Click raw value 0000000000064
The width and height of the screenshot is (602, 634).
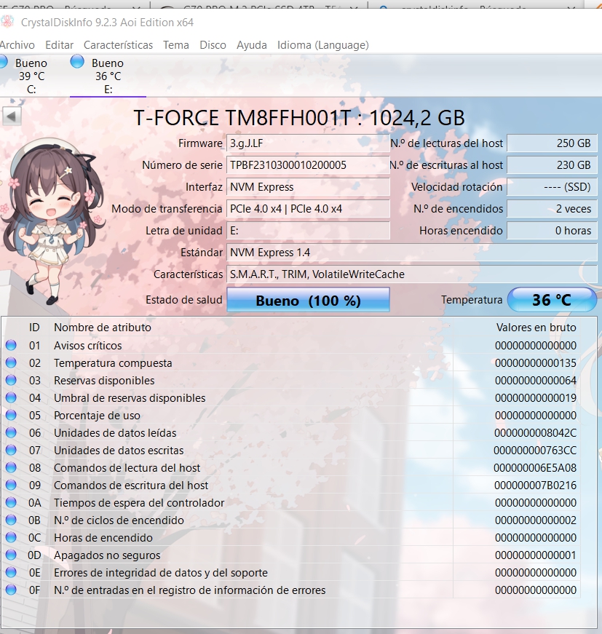point(536,381)
